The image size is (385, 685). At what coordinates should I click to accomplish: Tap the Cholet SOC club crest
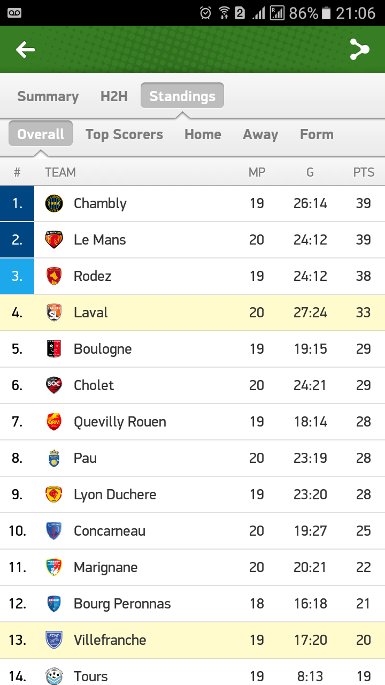tap(54, 385)
